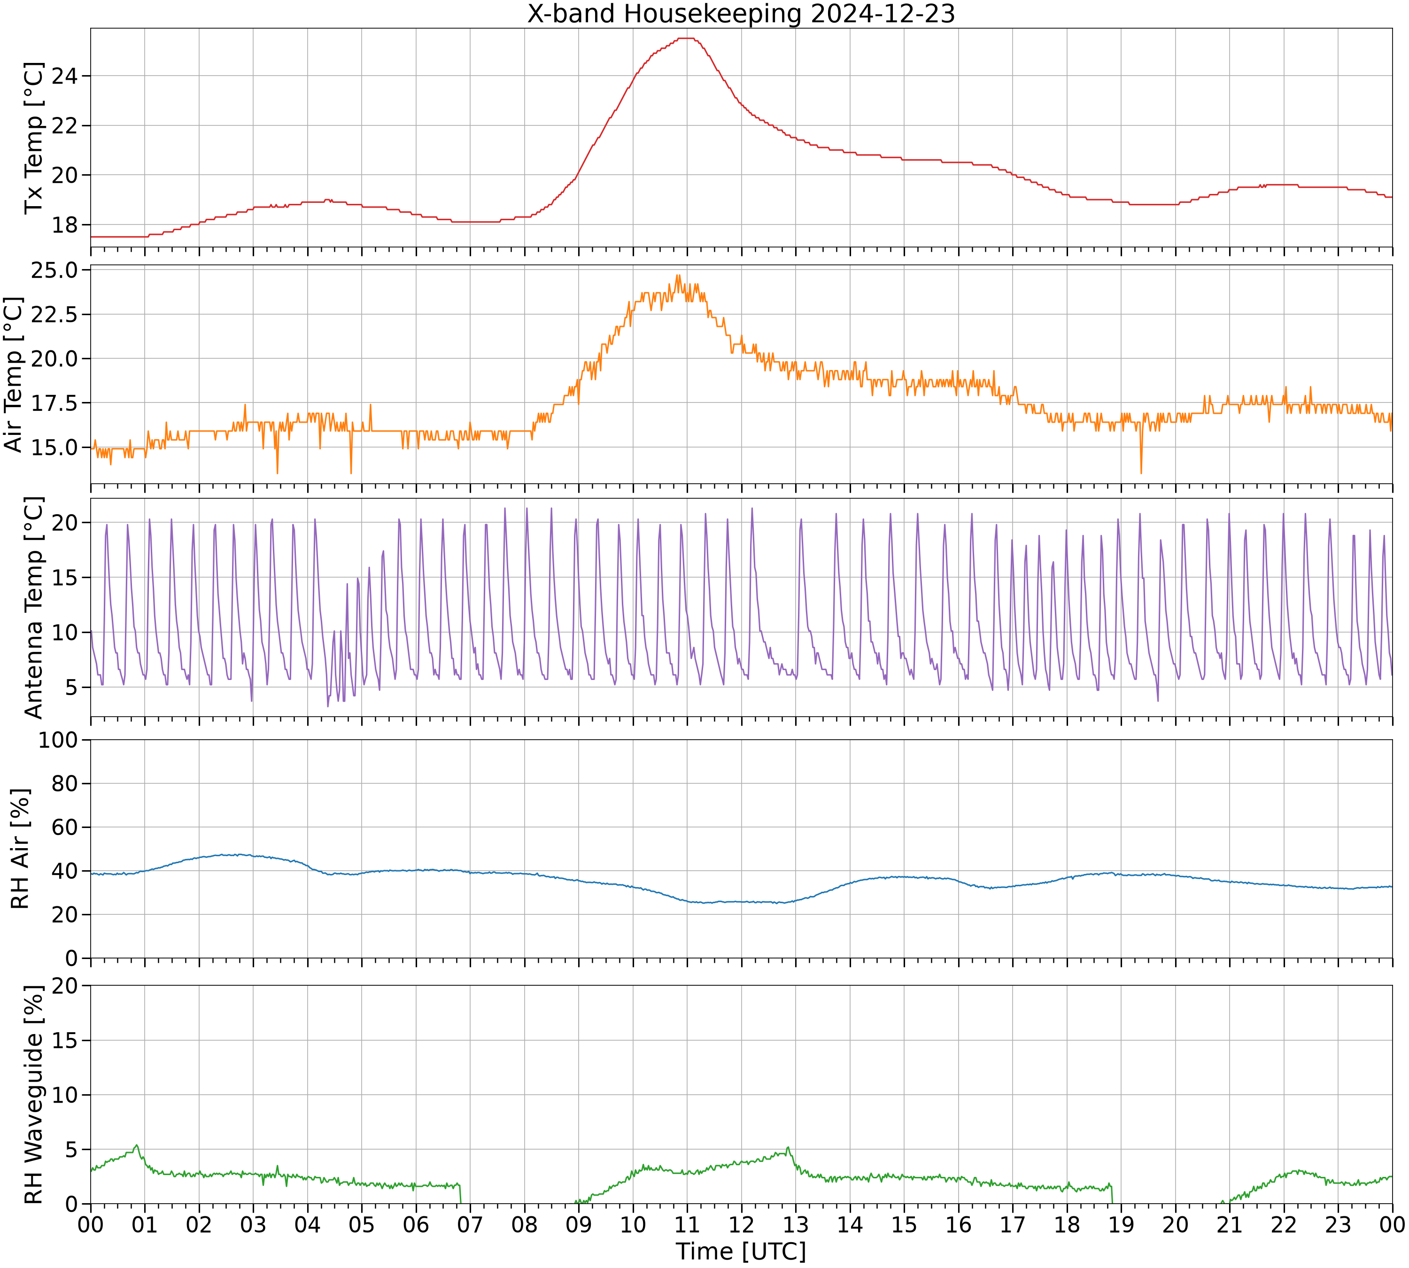Screen dimensions: 1409x1268
Task: Click the 03 hour tick label on time axis
Action: point(253,1224)
